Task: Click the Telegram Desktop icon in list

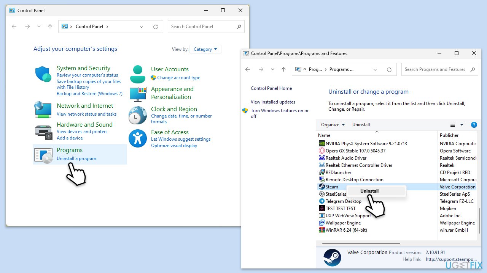Action: [x=321, y=201]
